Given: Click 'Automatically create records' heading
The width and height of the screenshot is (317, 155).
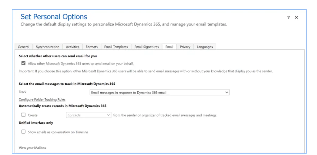Looking at the screenshot, I should click(x=62, y=106).
